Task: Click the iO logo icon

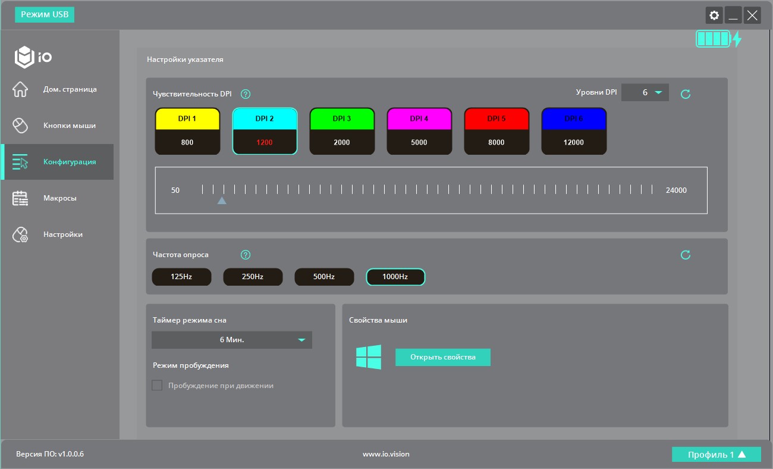Action: tap(33, 57)
